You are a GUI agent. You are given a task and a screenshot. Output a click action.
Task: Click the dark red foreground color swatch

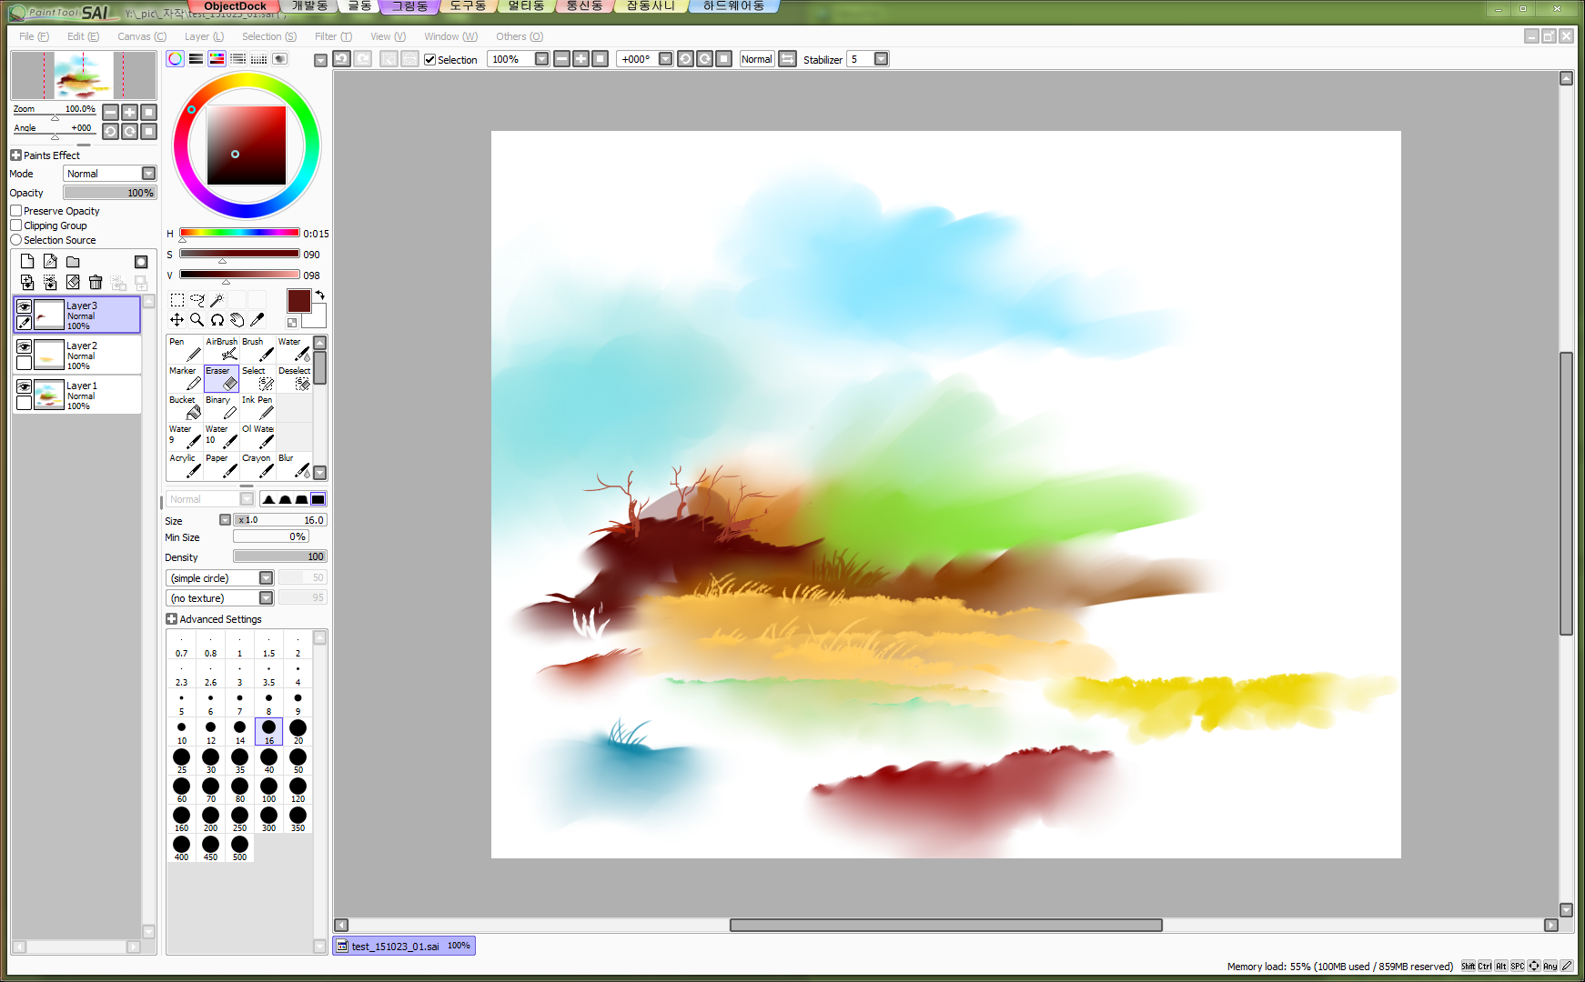tap(298, 302)
